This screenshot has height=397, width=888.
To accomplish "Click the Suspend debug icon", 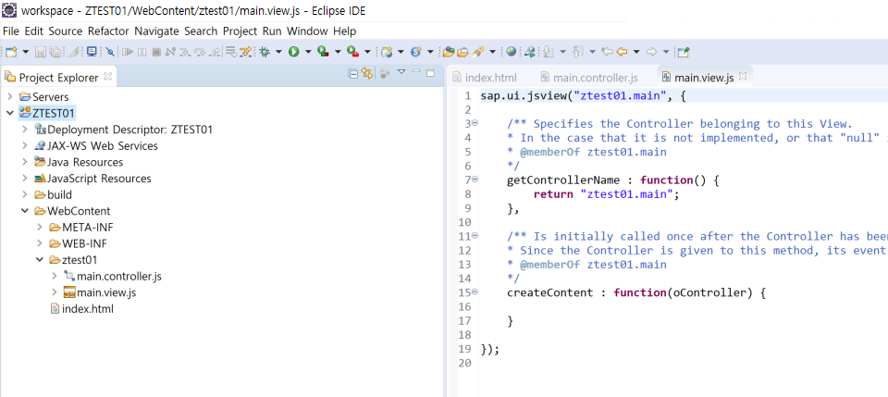I will (142, 52).
